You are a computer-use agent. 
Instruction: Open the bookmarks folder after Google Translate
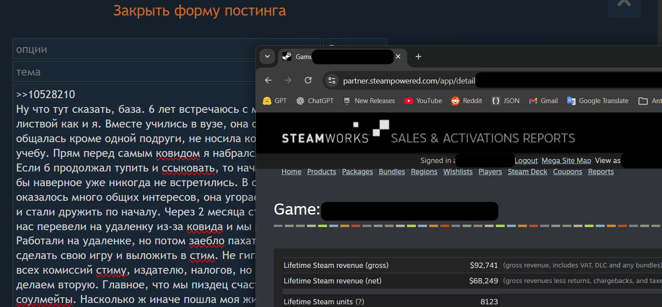(x=649, y=101)
